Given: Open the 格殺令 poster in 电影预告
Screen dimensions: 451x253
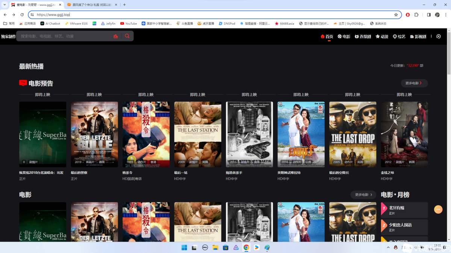Looking at the screenshot, I should tap(146, 134).
